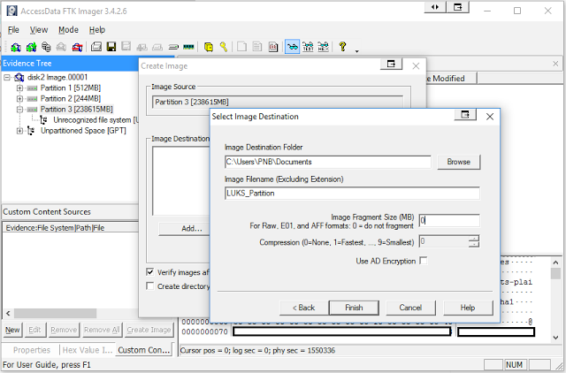Click the Export Directory Listing icon
566x373 pixels.
(273, 47)
